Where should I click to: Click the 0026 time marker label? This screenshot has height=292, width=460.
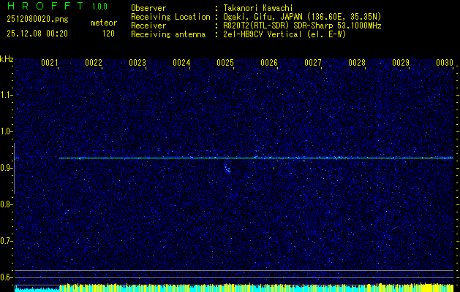(269, 63)
